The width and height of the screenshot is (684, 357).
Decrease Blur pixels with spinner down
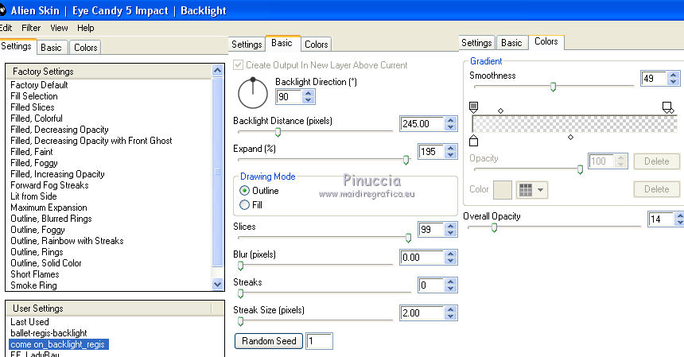point(451,261)
